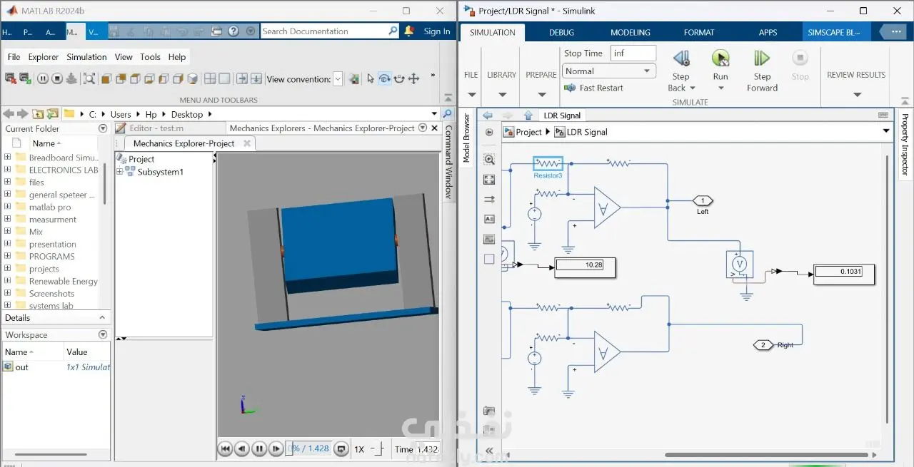Expand the LIBRARY section dropdown
This screenshot has height=467, width=914.
502,94
